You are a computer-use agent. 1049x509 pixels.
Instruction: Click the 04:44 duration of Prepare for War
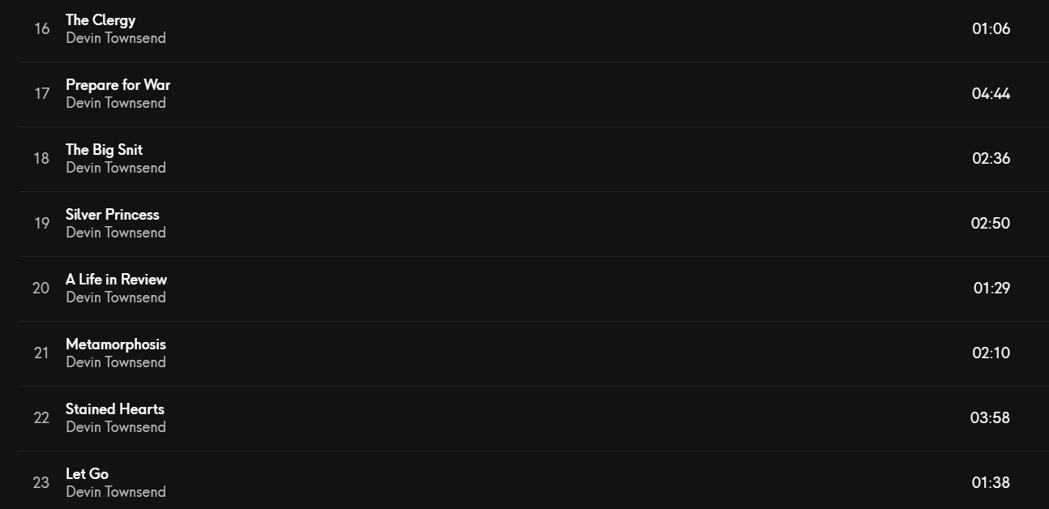[991, 94]
